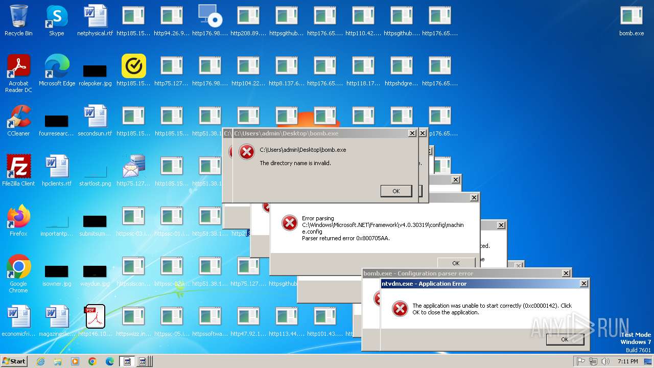The image size is (654, 368).
Task: Select the httpshdgre... file icon
Action: coord(402,71)
